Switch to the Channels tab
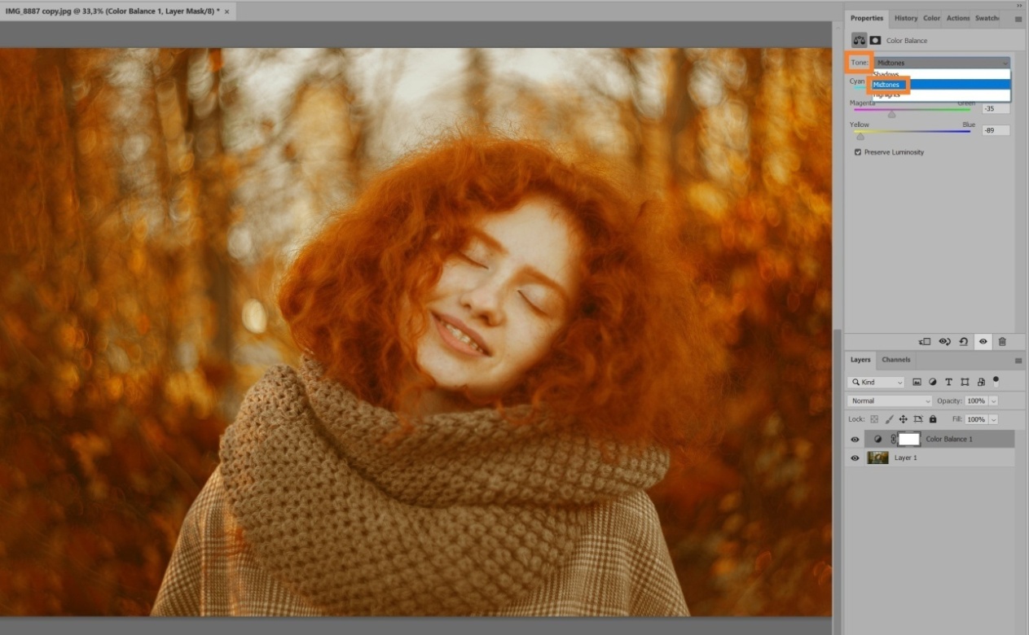The height and width of the screenshot is (635, 1029). [x=896, y=360]
